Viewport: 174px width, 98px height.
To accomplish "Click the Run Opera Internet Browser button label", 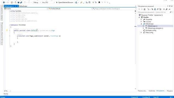I will point(66,2).
